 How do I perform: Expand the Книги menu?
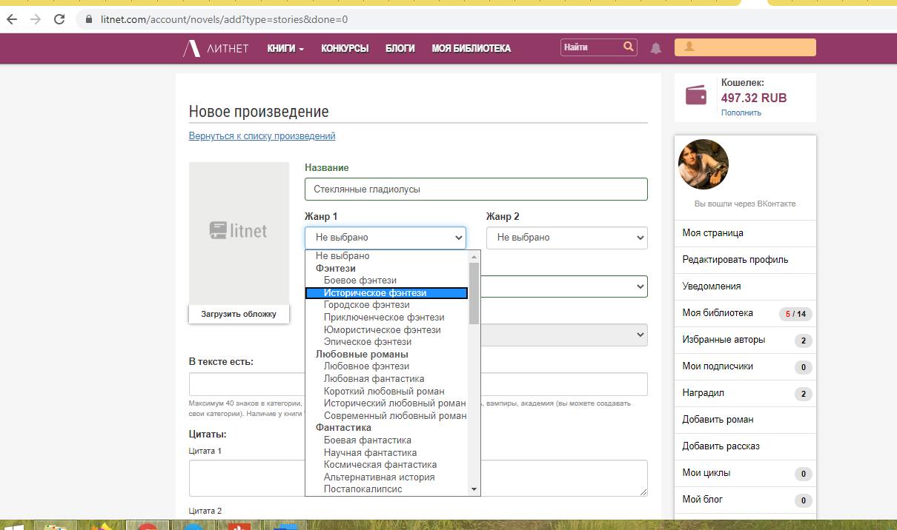click(285, 48)
